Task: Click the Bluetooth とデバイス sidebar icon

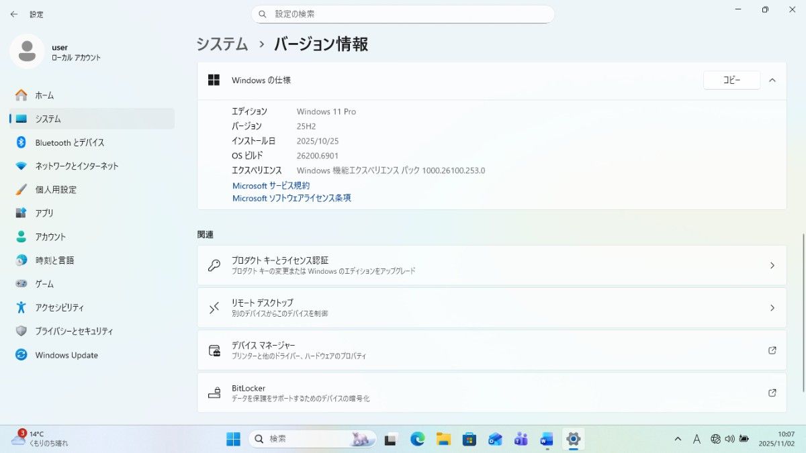Action: pos(21,142)
